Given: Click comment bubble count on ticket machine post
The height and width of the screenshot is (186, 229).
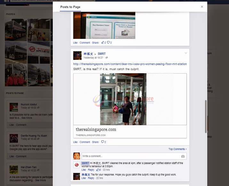Looking at the screenshot, I should (109, 43).
